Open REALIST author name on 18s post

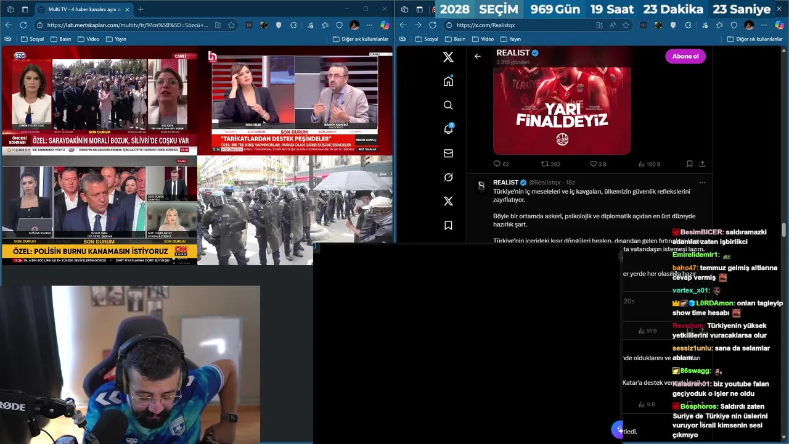(505, 183)
